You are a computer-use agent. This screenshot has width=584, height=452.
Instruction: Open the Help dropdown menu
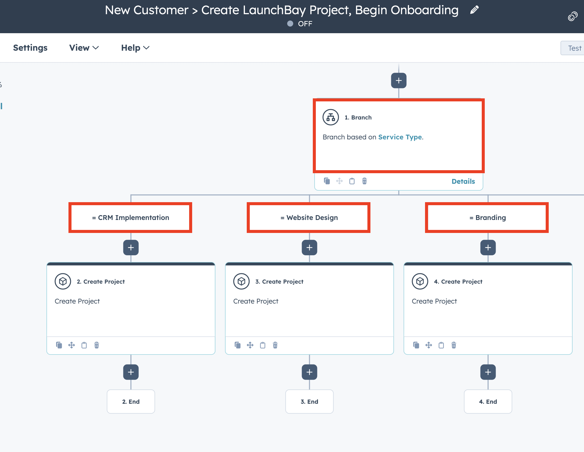(135, 48)
